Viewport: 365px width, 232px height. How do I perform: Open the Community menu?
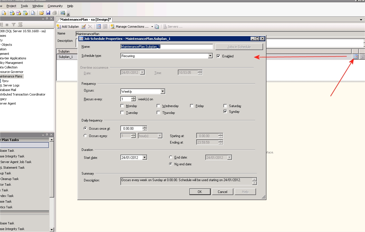[x=55, y=6]
